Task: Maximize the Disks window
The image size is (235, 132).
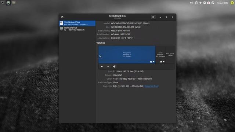Action: (166, 17)
